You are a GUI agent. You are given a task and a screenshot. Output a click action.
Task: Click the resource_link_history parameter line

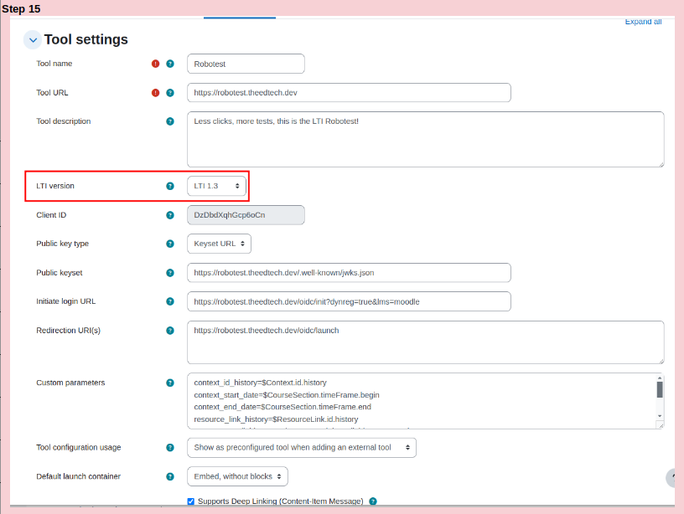click(276, 419)
